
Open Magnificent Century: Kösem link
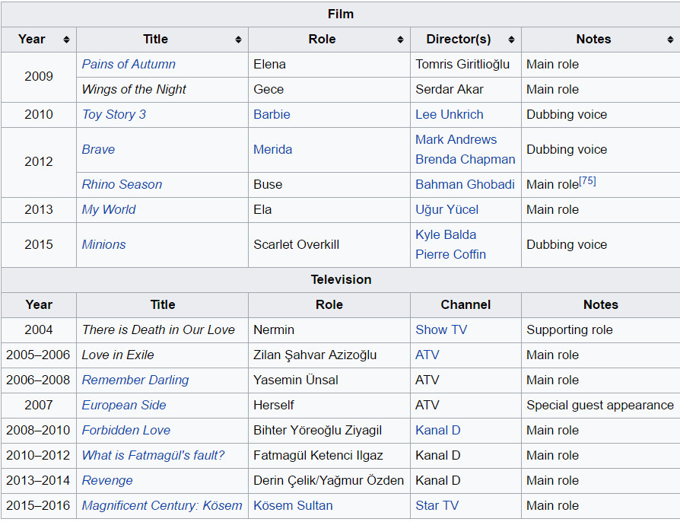162,506
